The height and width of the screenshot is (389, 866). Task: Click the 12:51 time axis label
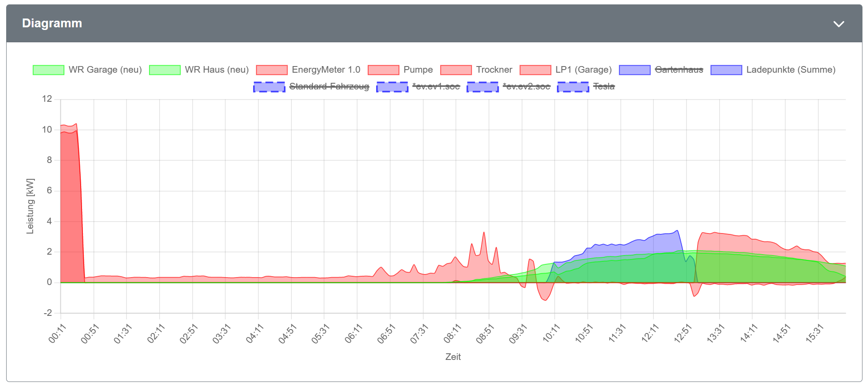coord(683,333)
